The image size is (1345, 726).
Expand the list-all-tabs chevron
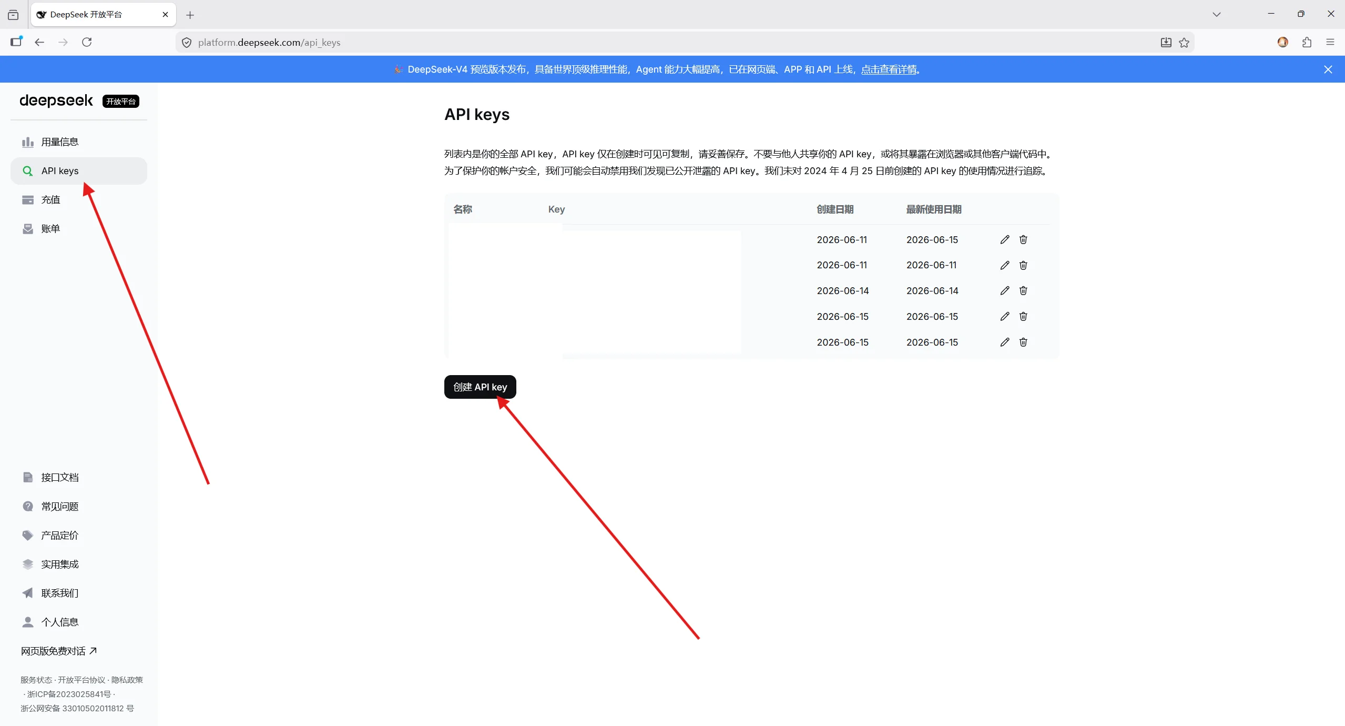[x=1216, y=15]
